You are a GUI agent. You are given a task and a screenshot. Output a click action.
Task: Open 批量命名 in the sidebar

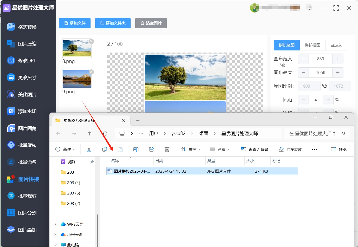[22, 162]
